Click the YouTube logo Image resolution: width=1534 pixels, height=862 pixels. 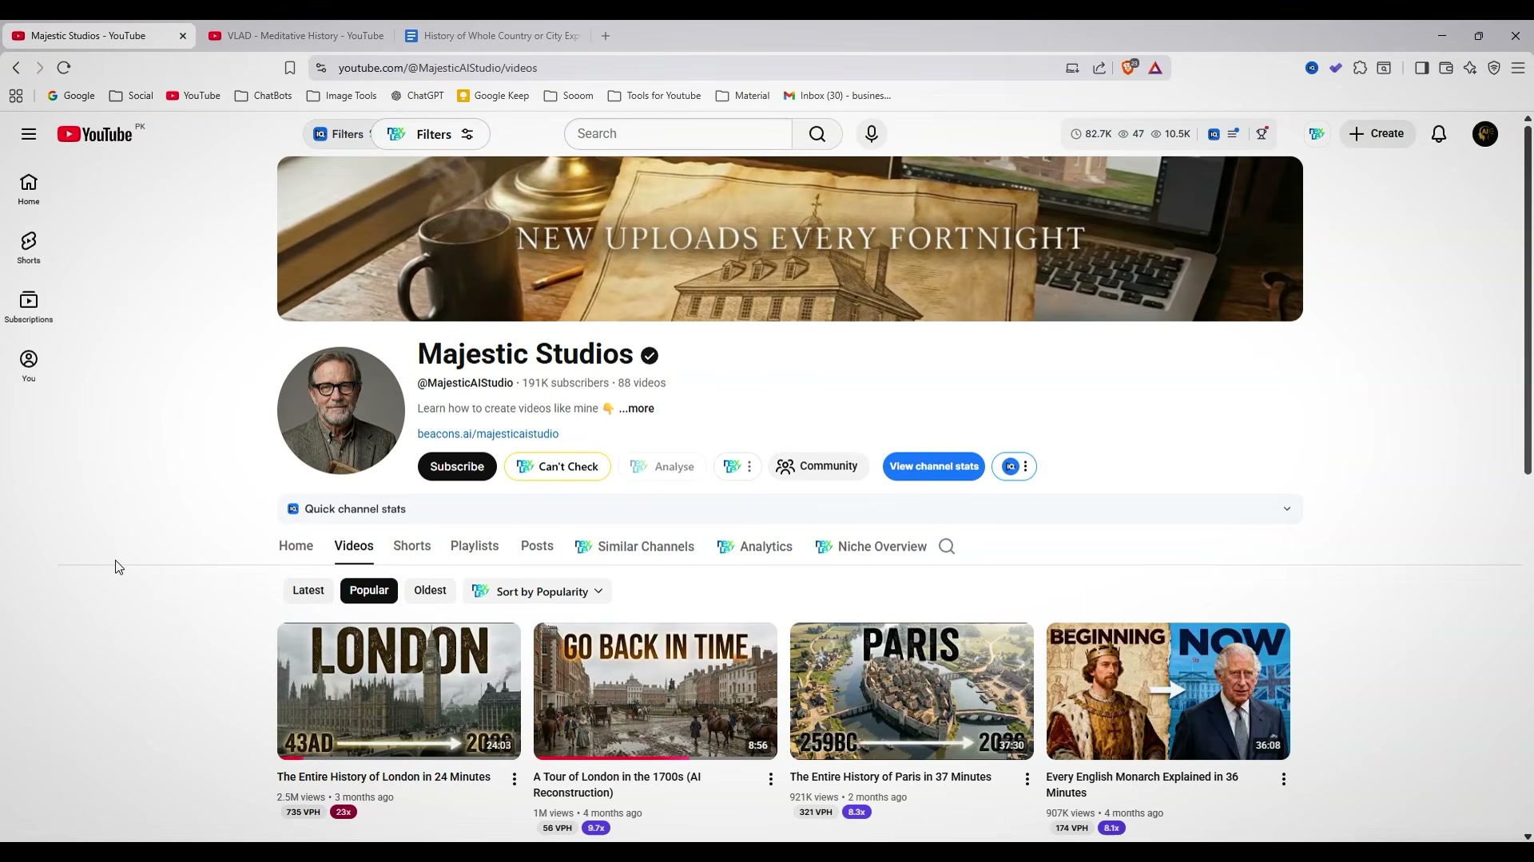coord(94,134)
